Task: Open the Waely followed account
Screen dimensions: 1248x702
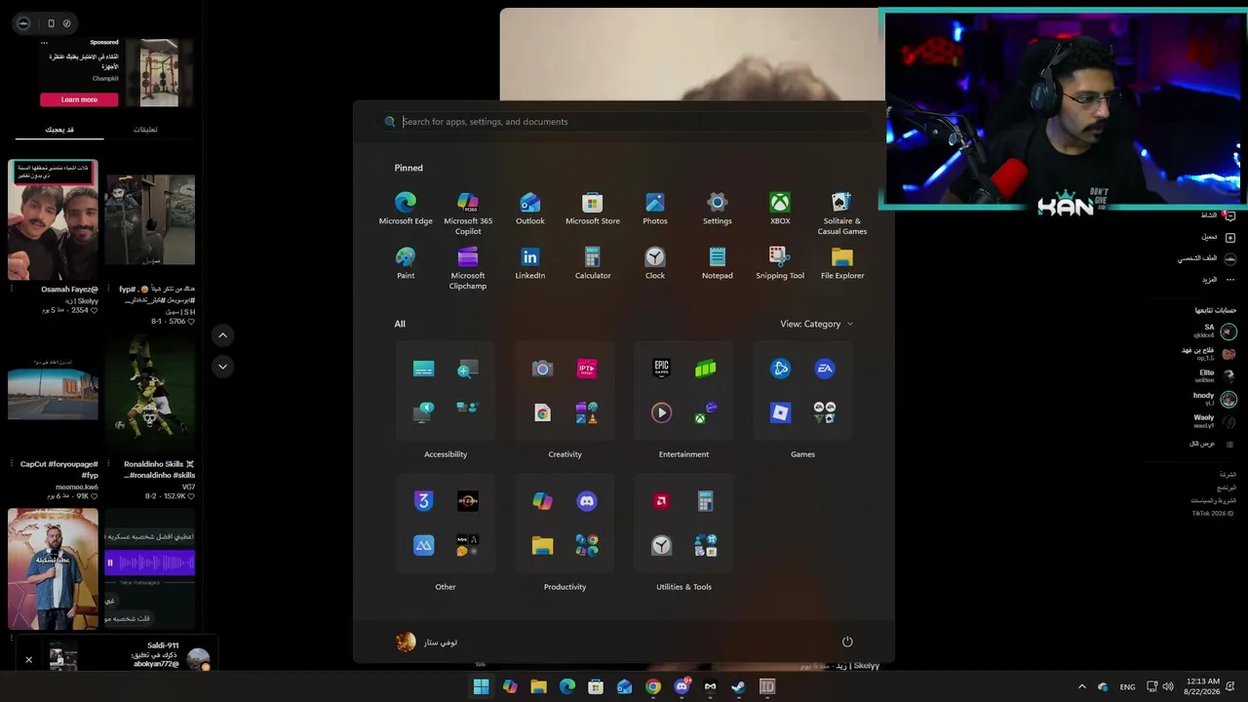Action: (x=1214, y=421)
